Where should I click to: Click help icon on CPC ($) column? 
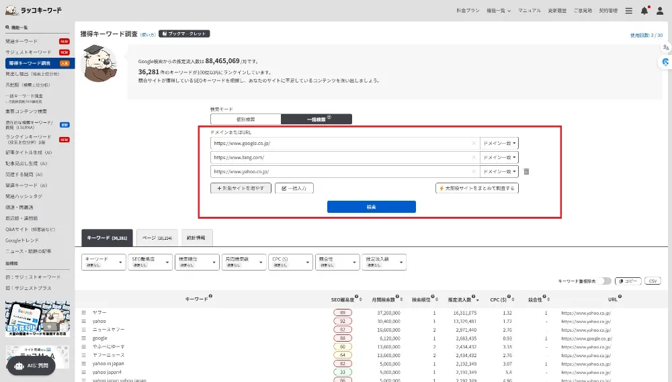point(508,296)
